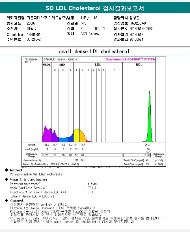Screen dimensions: 190x232
Task: Click the title 'SD LDL Cholesterol 검사결과보고서'
Action: coord(95,8)
